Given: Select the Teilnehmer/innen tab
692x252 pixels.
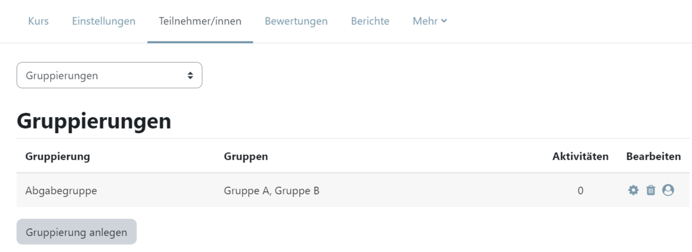Looking at the screenshot, I should tap(200, 21).
